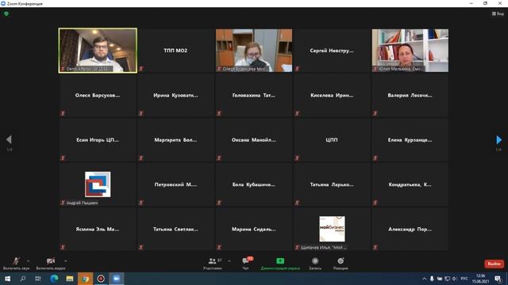Go to previous page of participants
This screenshot has width=508, height=285.
(x=9, y=139)
